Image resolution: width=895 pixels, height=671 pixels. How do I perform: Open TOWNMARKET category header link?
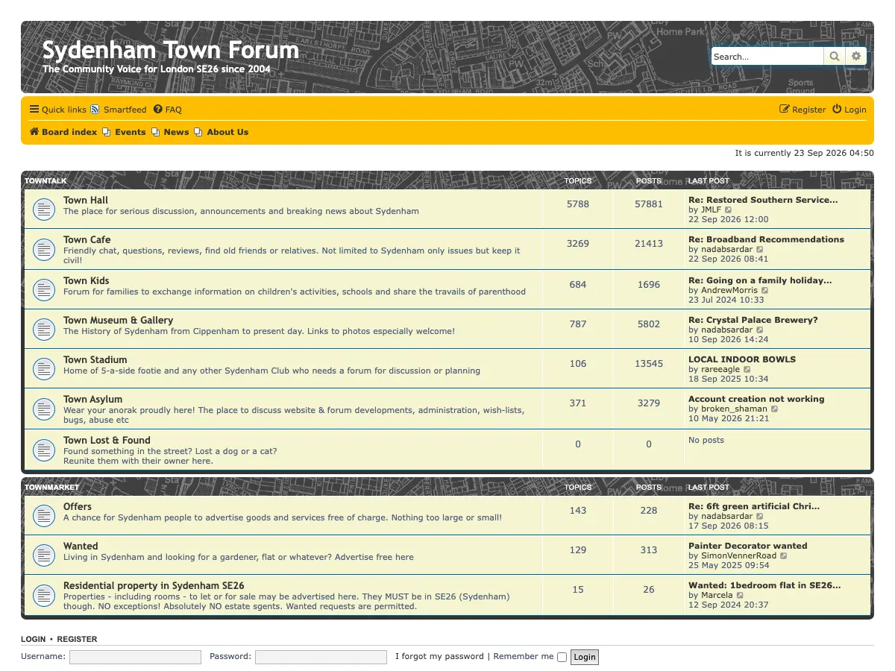[x=51, y=488]
